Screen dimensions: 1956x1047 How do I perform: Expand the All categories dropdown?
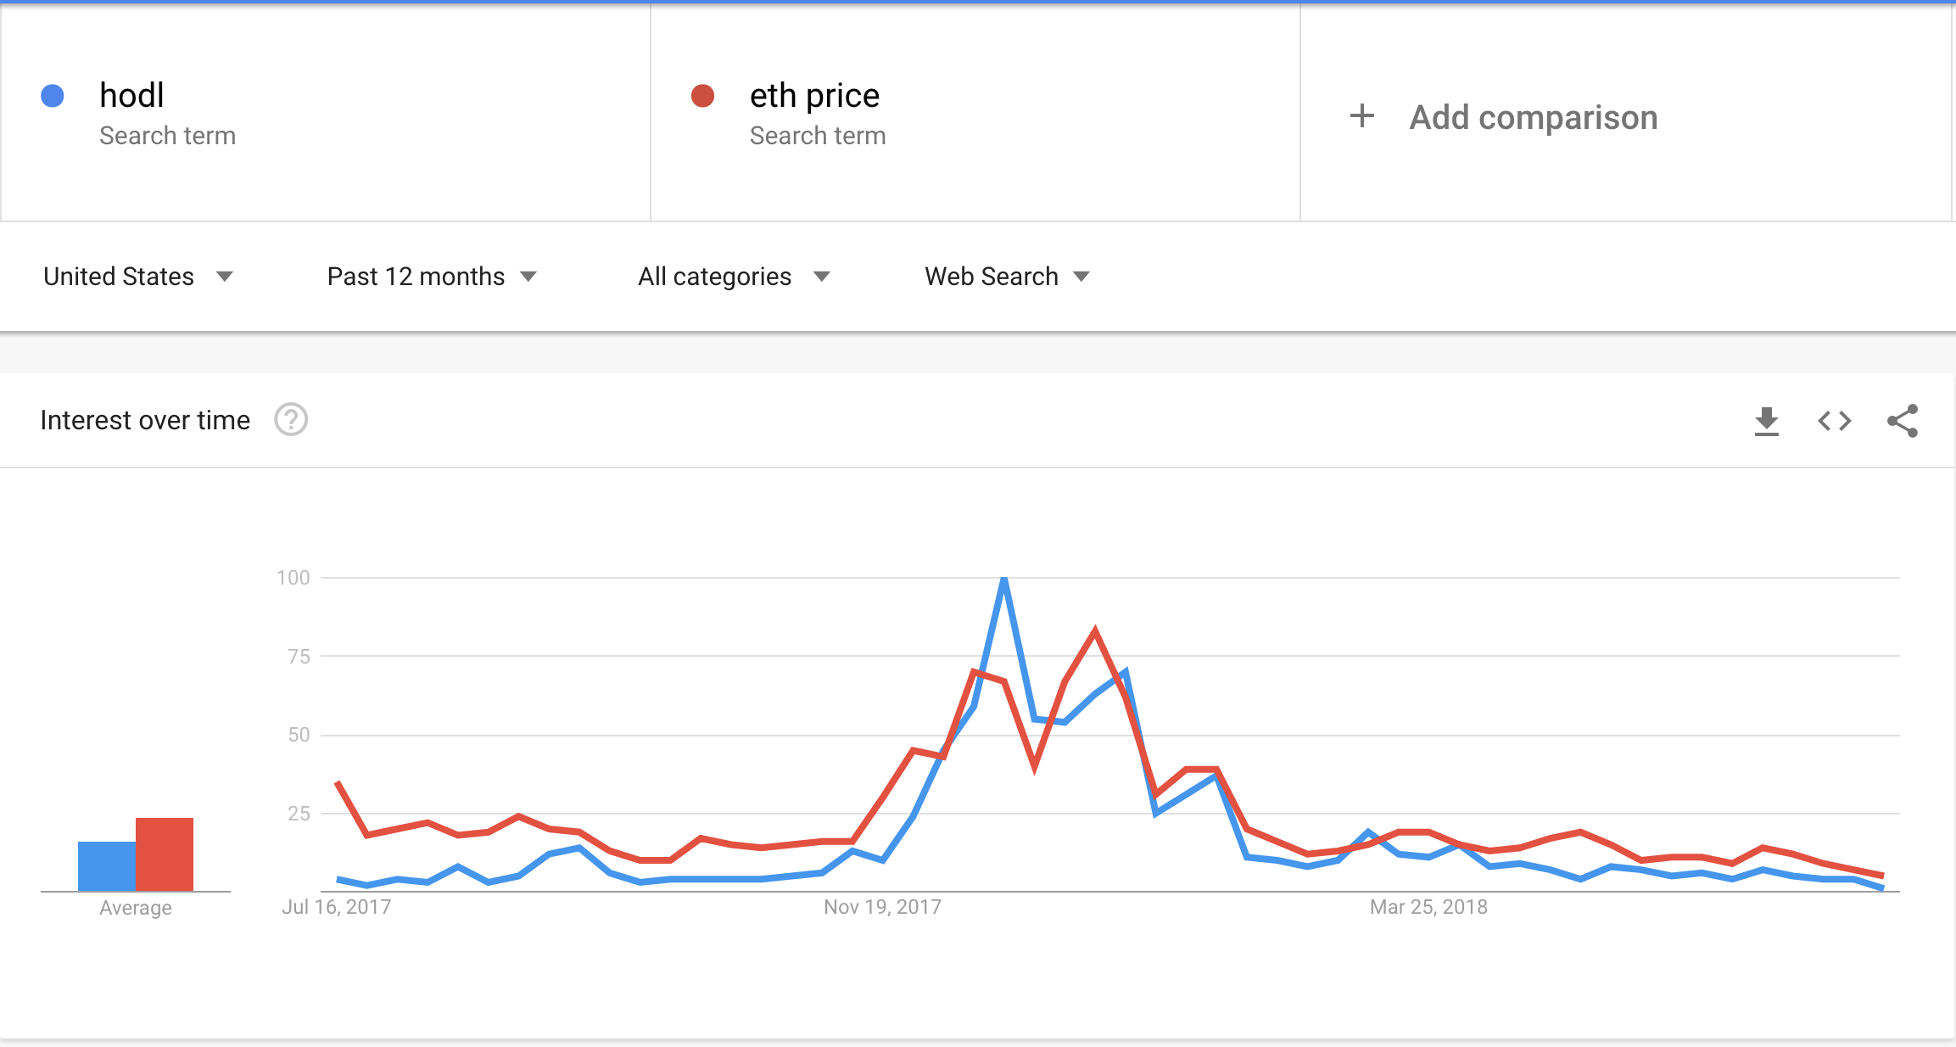[734, 277]
